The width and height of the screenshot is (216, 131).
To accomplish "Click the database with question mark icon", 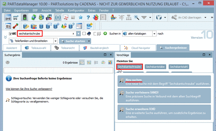I will 71,26.
